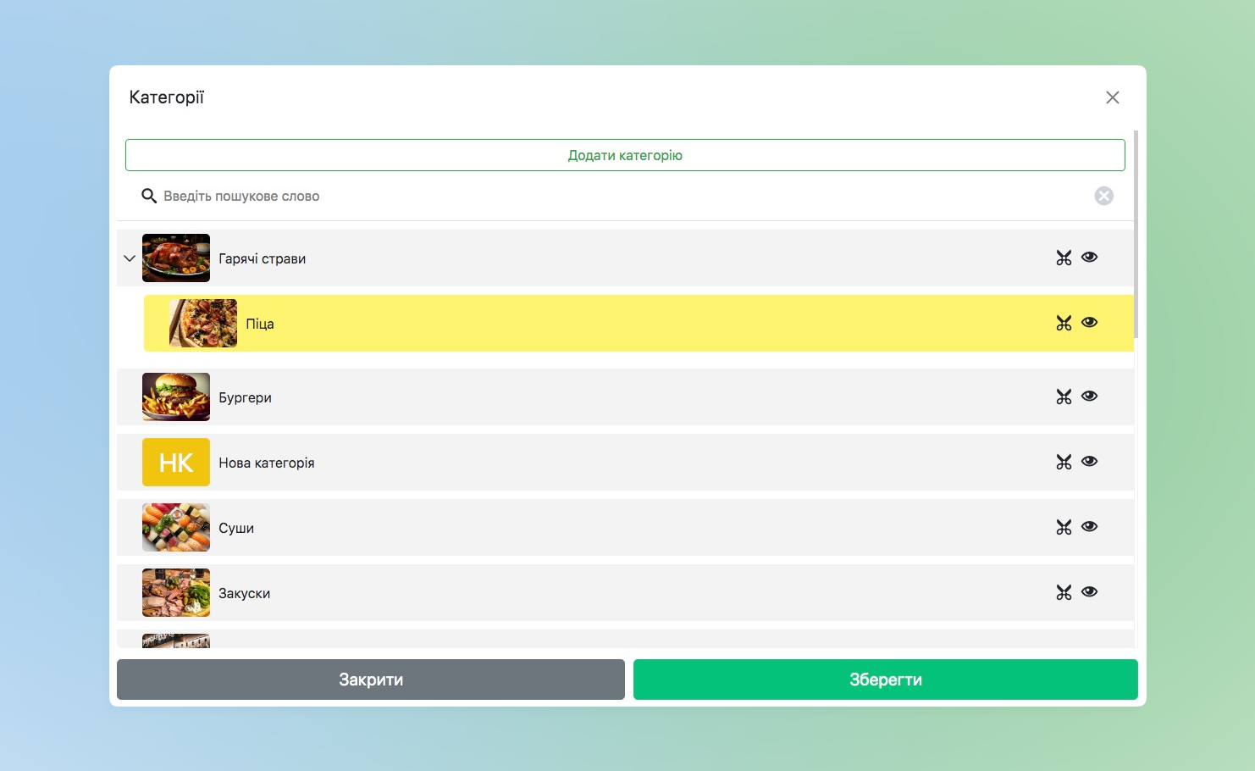Click scissors icon for Нова категорія
This screenshot has width=1255, height=771.
click(x=1064, y=462)
